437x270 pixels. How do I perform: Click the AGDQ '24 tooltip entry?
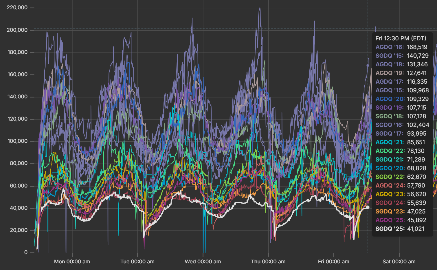click(400, 185)
